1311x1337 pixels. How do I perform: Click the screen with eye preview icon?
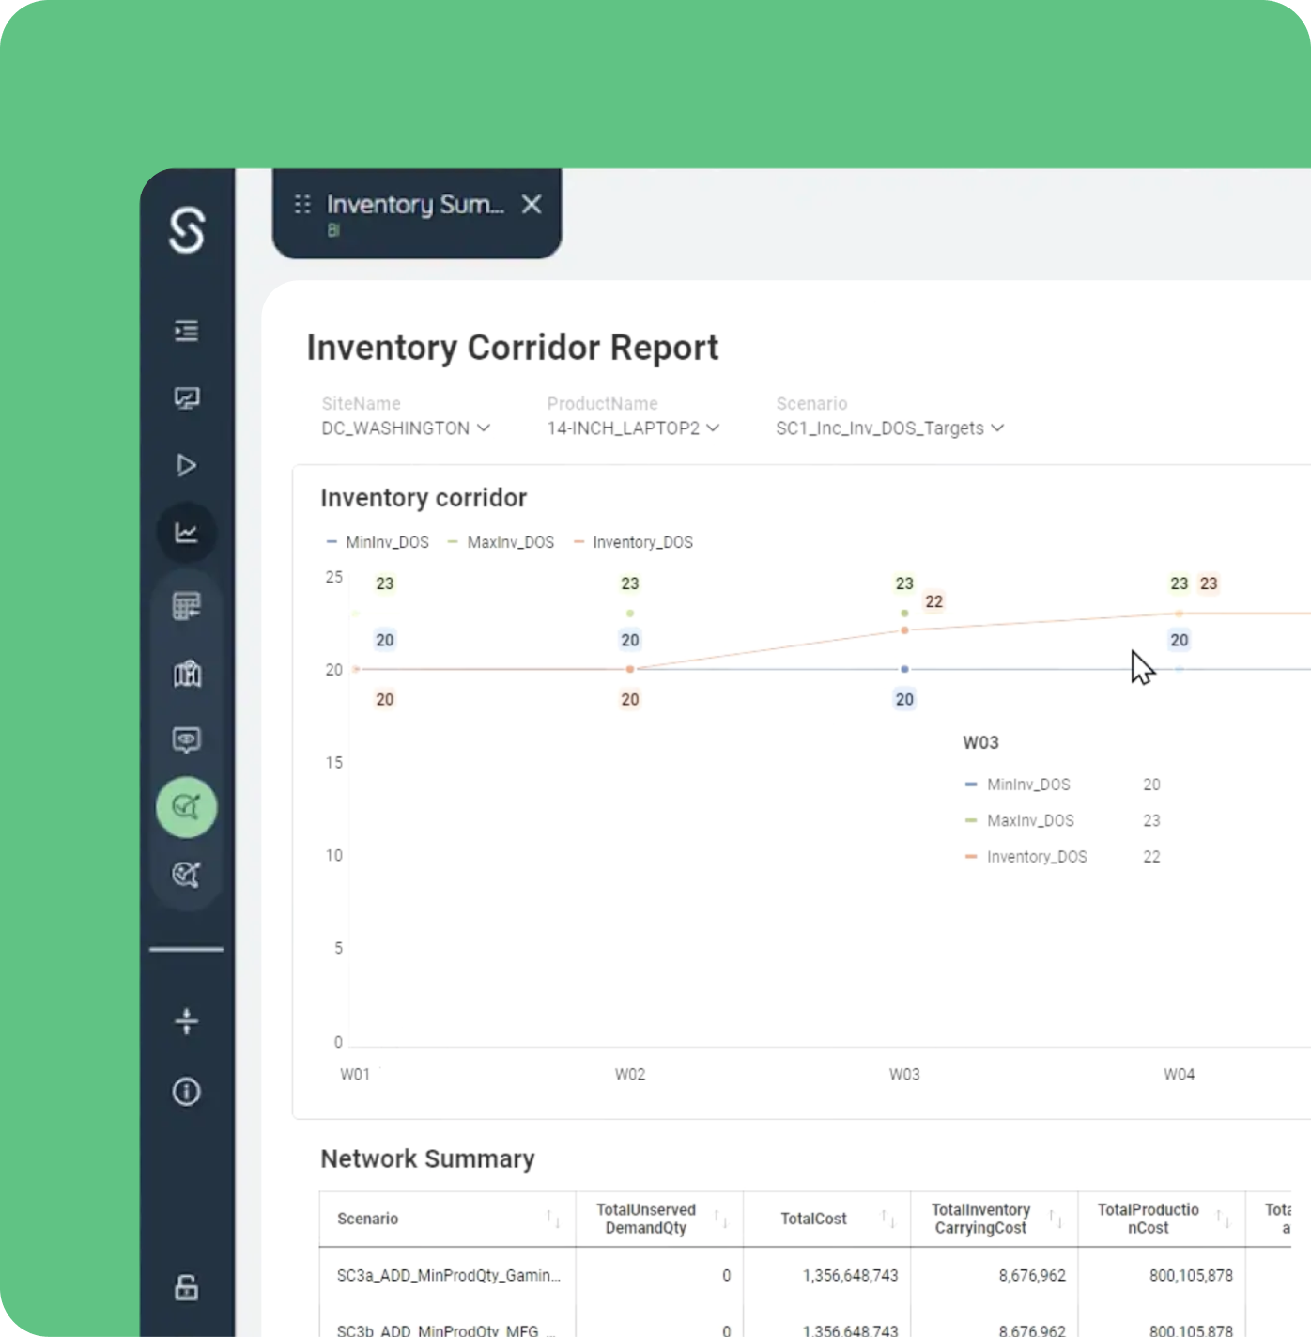point(187,740)
